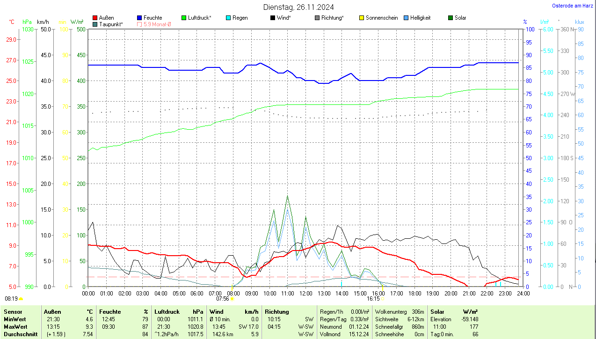Click the red Außen legend swatch
This screenshot has height=339, width=596.
tap(95, 18)
